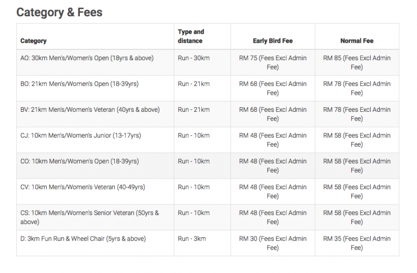The image size is (417, 273).
Task: Select the AO: 30km Men's/Women's Open row
Action: coord(87,58)
